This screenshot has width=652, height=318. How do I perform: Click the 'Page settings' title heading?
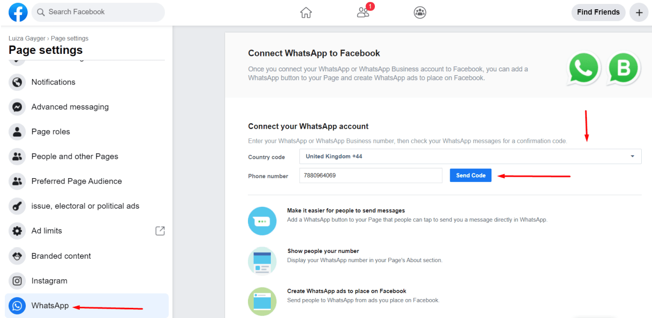(x=46, y=50)
